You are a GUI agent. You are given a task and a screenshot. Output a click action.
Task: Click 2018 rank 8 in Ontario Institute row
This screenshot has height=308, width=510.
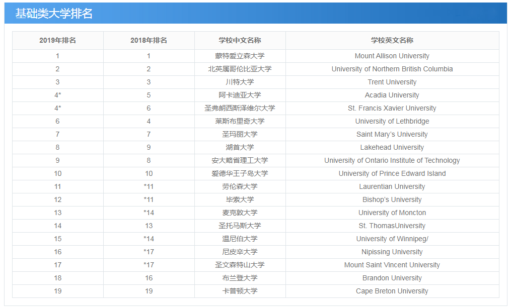(x=149, y=160)
